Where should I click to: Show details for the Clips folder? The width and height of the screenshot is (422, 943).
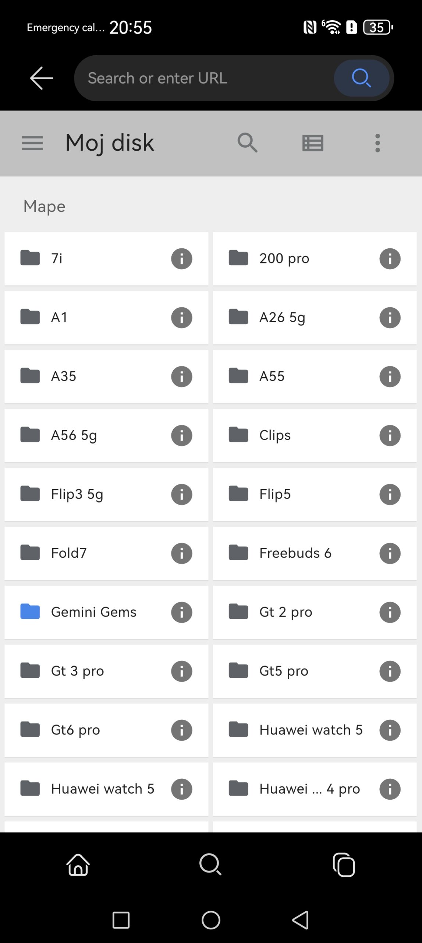pyautogui.click(x=390, y=435)
